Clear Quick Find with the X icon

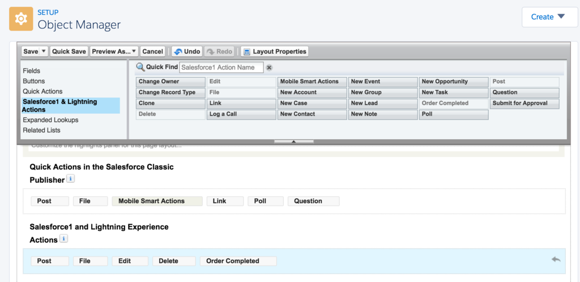point(269,67)
